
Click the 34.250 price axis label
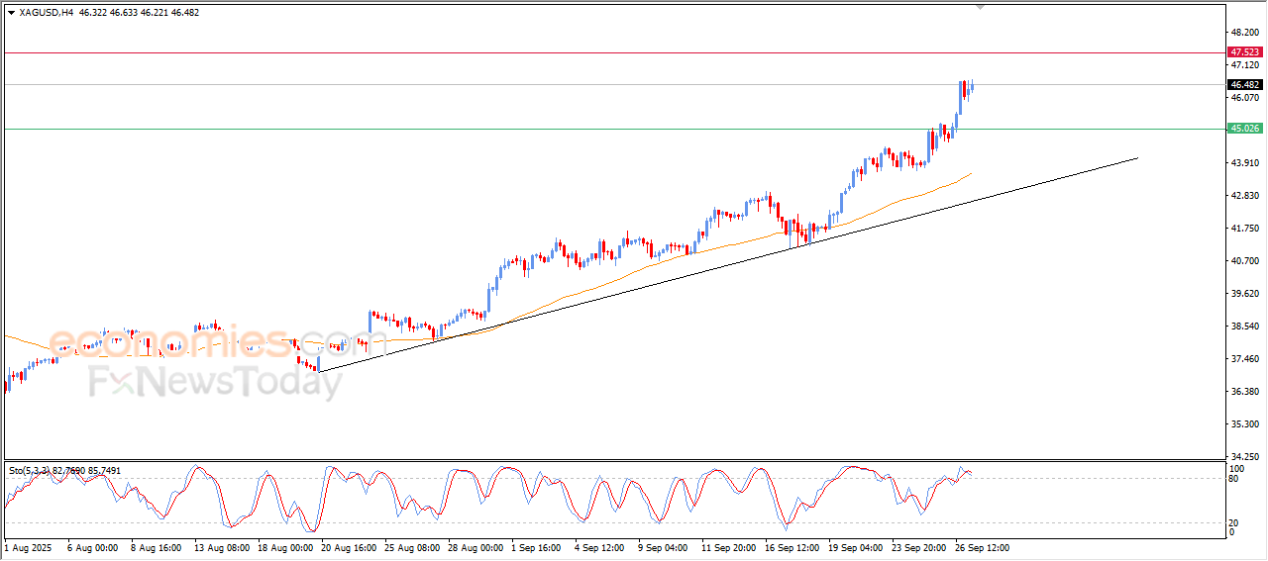tap(1244, 456)
